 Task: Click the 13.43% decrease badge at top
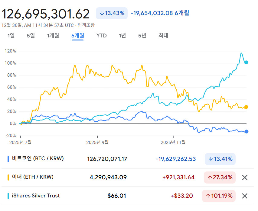(112, 13)
